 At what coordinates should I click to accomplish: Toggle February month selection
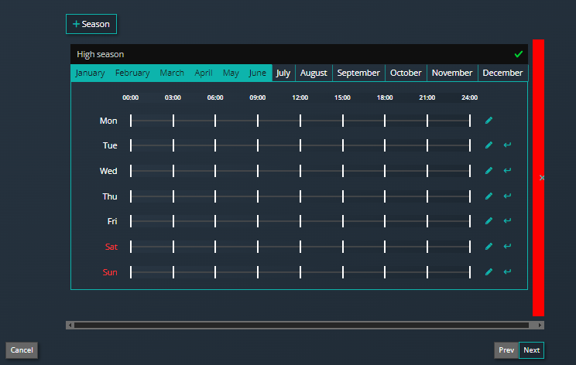132,73
